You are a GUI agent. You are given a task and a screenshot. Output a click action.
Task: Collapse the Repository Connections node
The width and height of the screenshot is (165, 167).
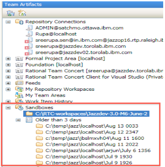point(8,22)
